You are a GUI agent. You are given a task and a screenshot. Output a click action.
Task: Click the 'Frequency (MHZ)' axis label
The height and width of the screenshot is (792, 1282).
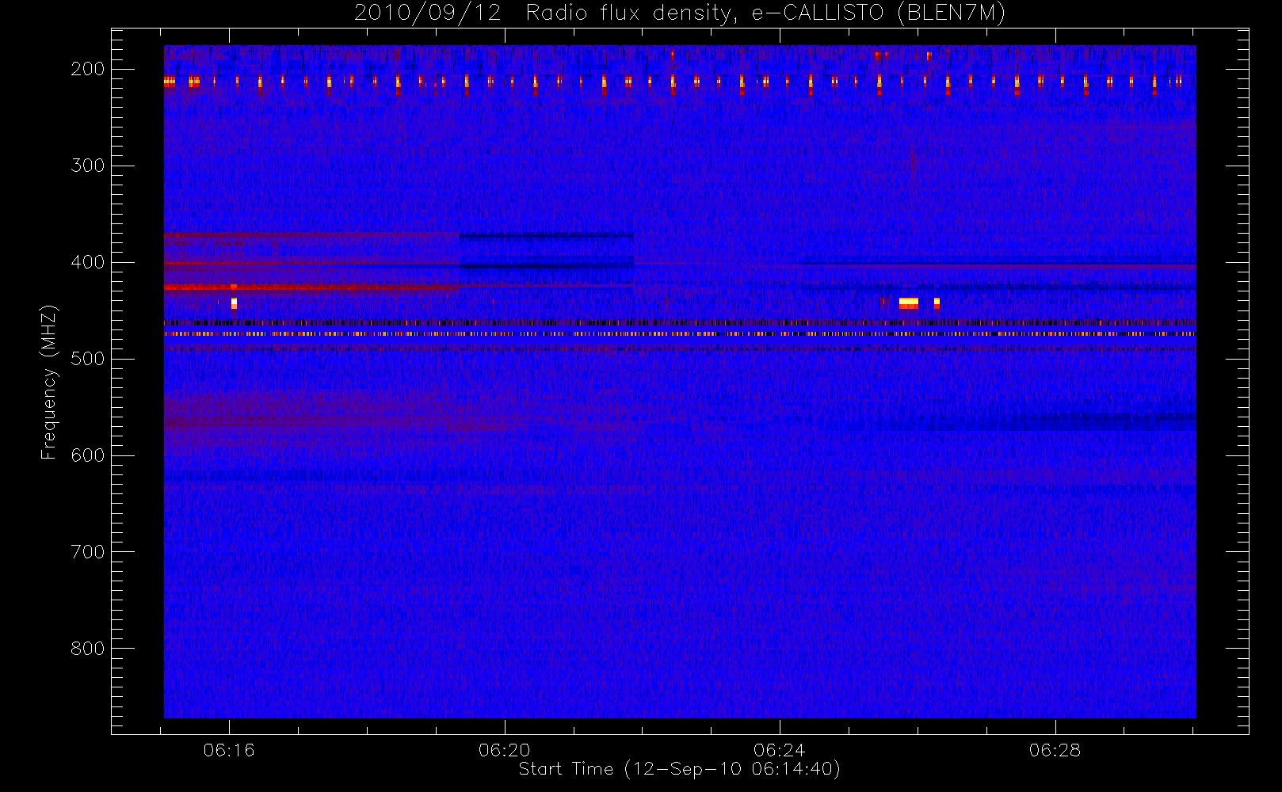pyautogui.click(x=49, y=382)
